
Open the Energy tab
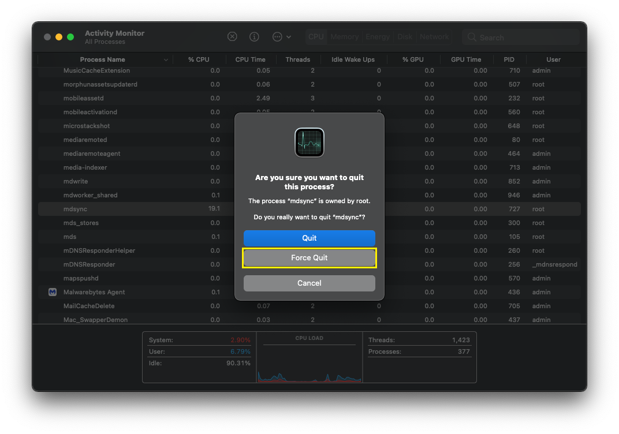pyautogui.click(x=378, y=36)
